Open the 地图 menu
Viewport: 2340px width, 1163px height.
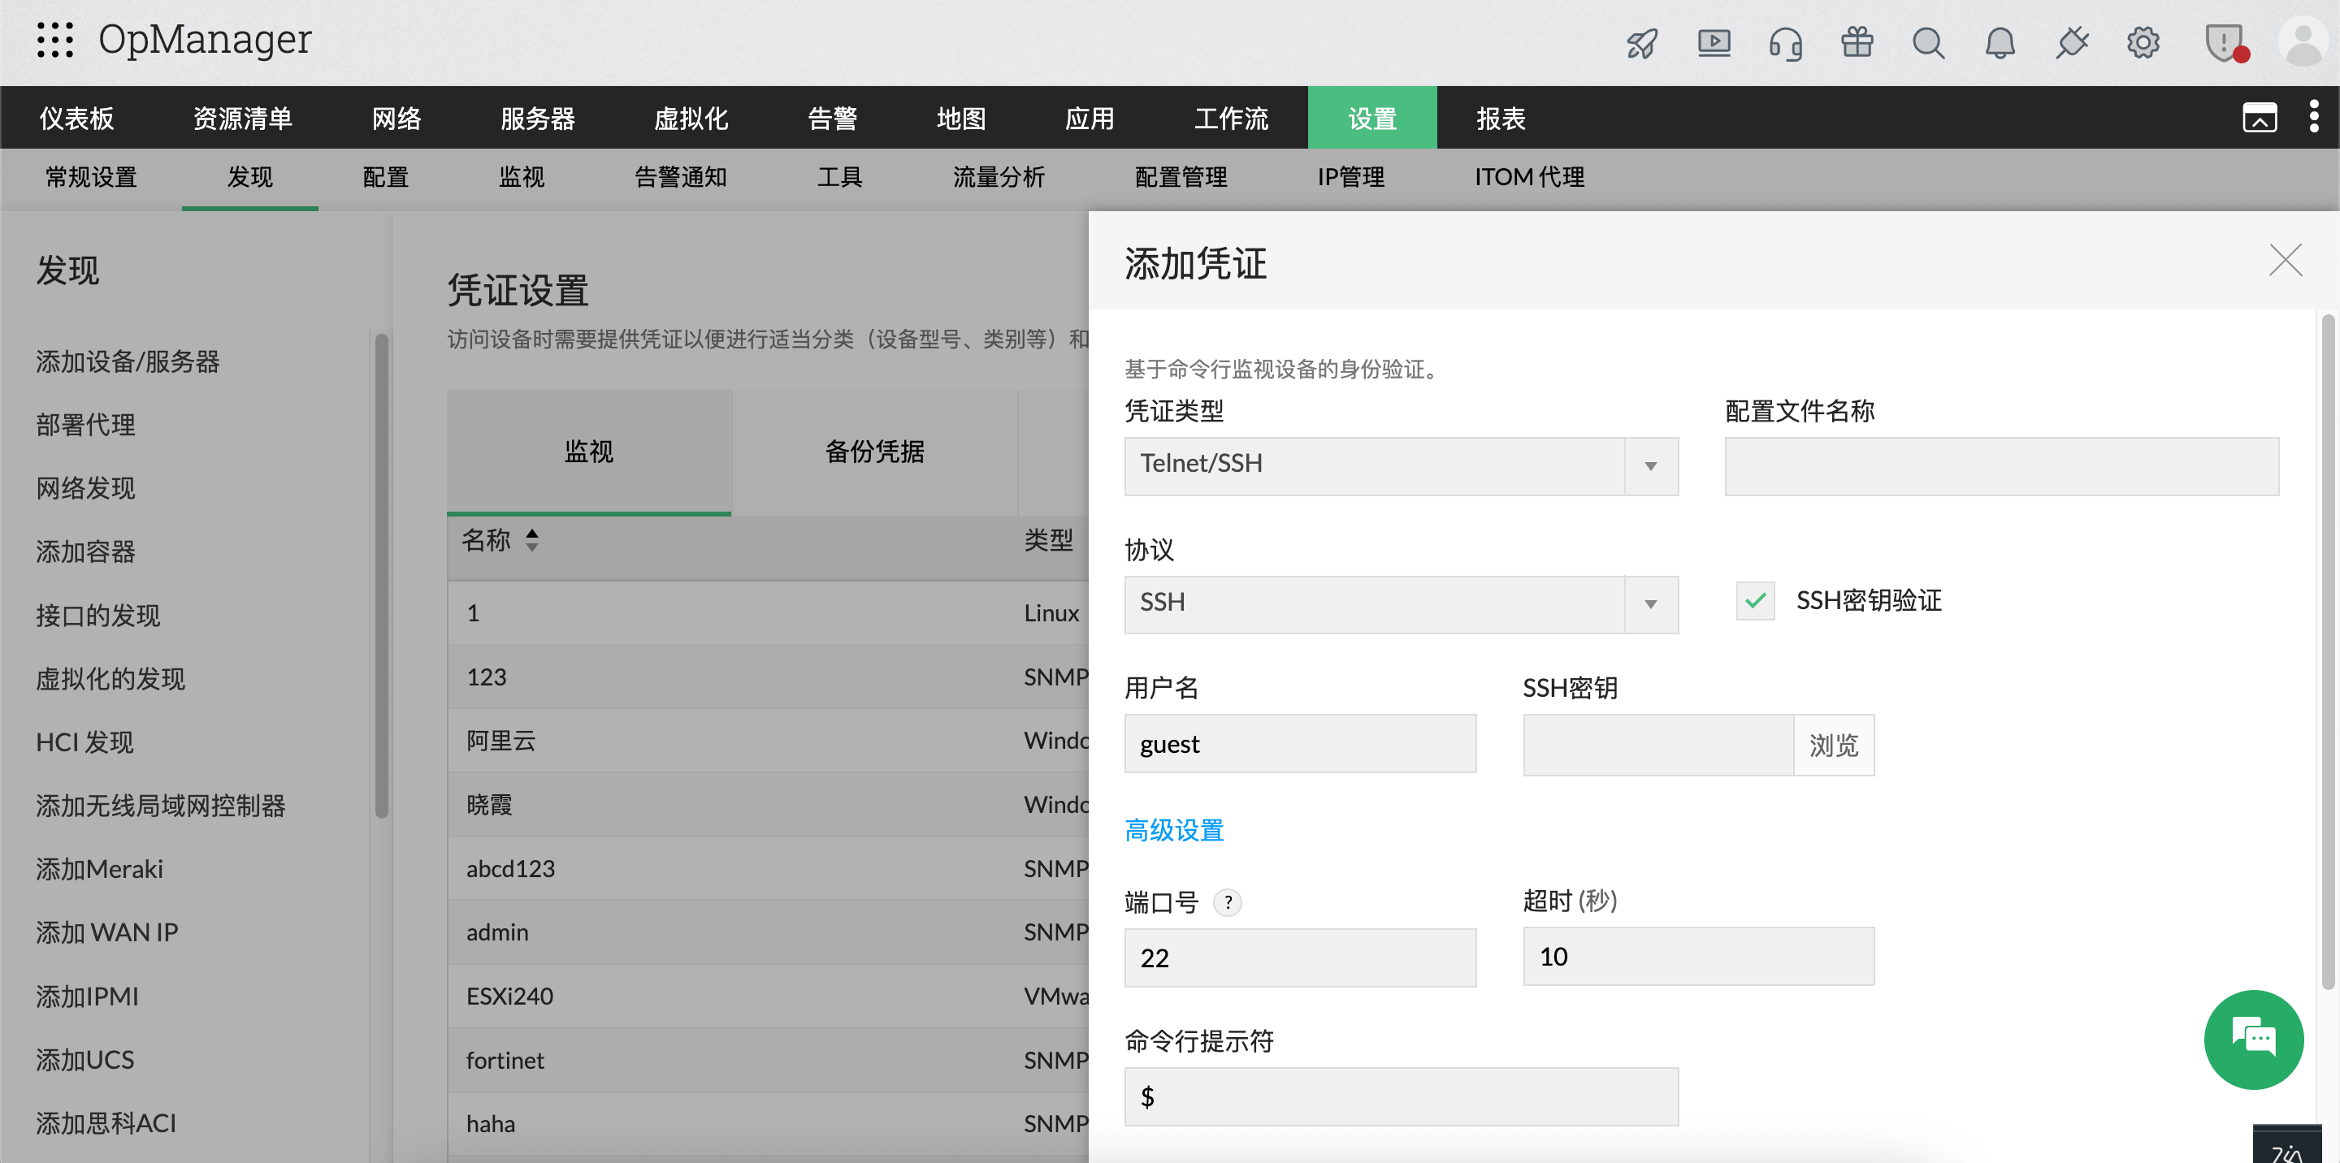961,118
